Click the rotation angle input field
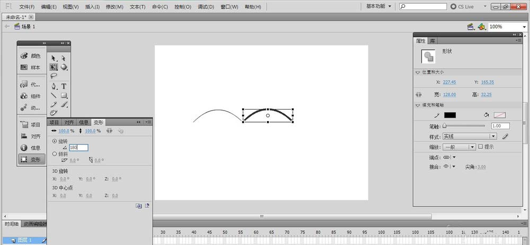The image size is (530, 245). point(78,148)
